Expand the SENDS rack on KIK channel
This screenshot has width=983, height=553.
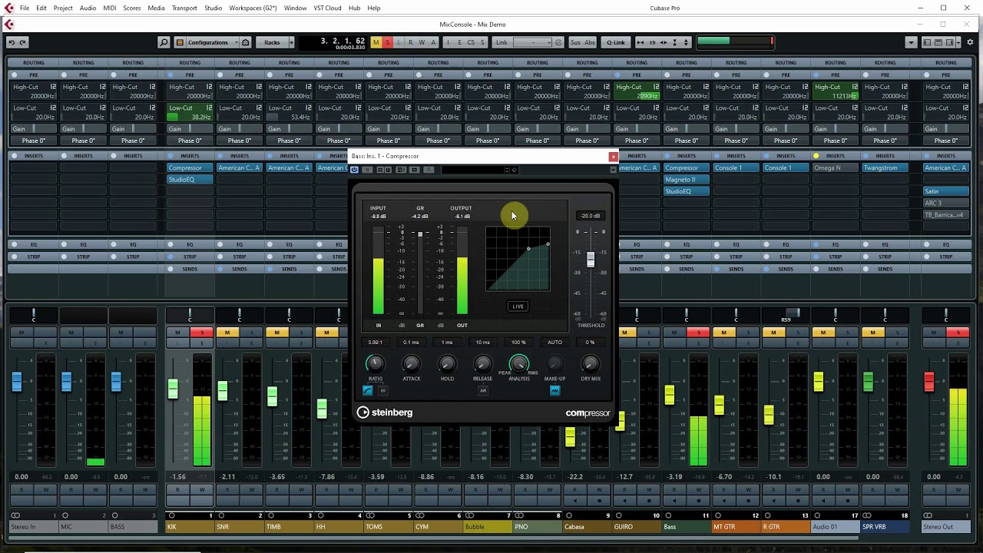pos(190,269)
